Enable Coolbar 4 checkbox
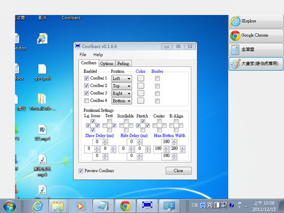Image resolution: width=284 pixels, height=213 pixels. point(87,100)
